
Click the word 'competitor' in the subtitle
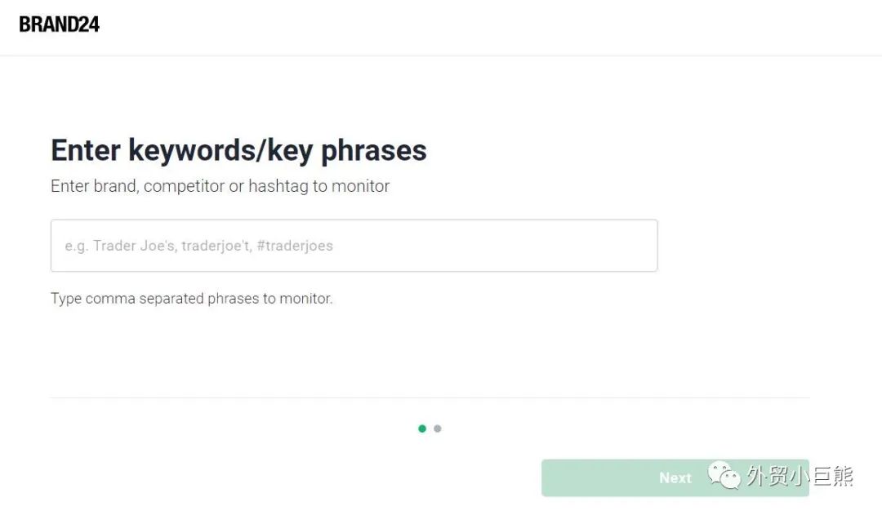click(x=185, y=186)
